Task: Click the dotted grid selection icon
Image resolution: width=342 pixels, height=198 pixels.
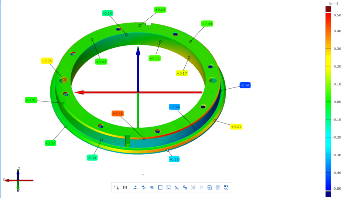Action: click(x=193, y=187)
